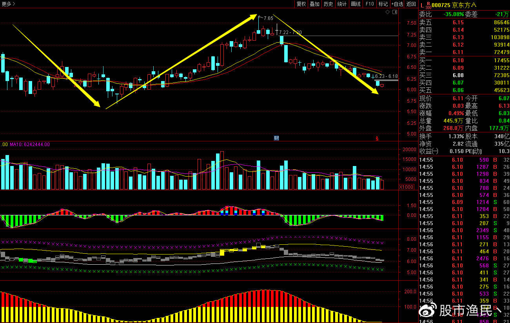Viewport: 510px width, 323px height.
Task: Click the PE(动) value 10.3
Action: click(504, 151)
